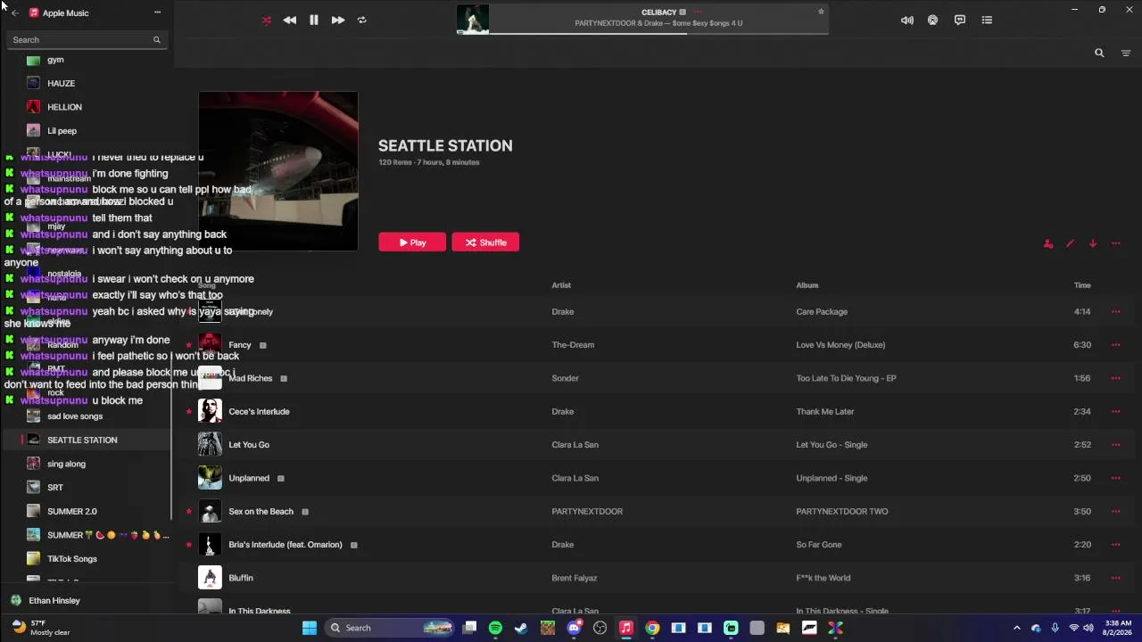Open the SEATTLE STATION playlist cover art
The image size is (1142, 642).
point(278,171)
